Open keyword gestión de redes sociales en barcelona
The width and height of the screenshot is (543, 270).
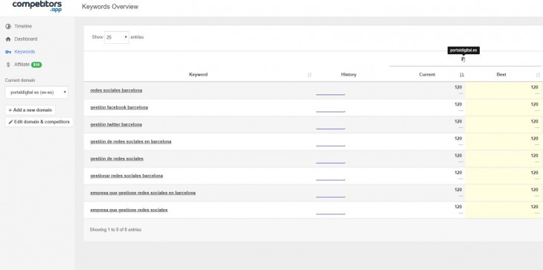[131, 141]
